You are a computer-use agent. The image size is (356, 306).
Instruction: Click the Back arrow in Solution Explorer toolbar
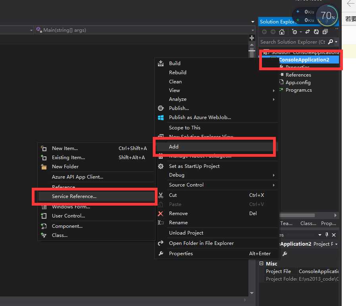pos(264,32)
